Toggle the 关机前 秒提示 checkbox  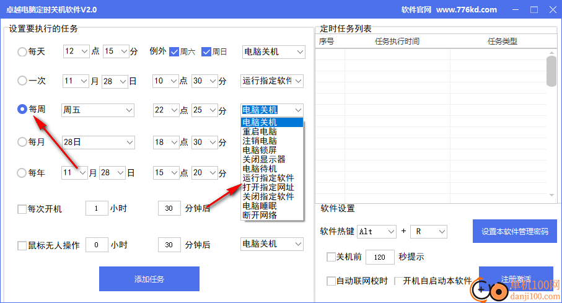click(x=331, y=257)
